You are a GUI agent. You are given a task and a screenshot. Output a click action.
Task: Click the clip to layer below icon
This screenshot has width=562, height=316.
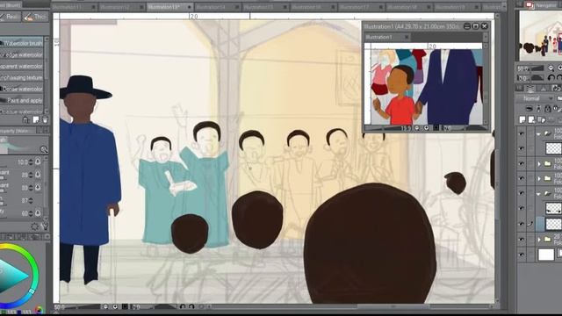(529, 108)
